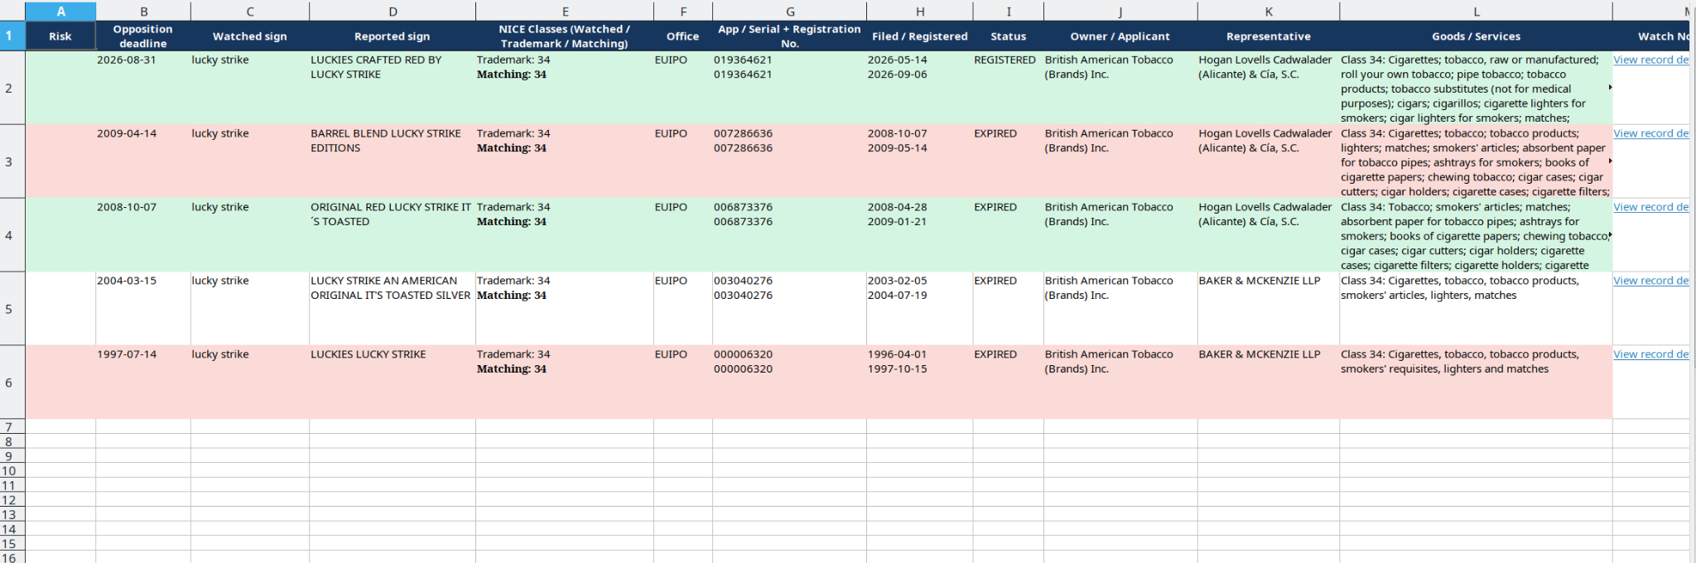Select application number 007286636 cell
The width and height of the screenshot is (1696, 563).
coord(790,161)
